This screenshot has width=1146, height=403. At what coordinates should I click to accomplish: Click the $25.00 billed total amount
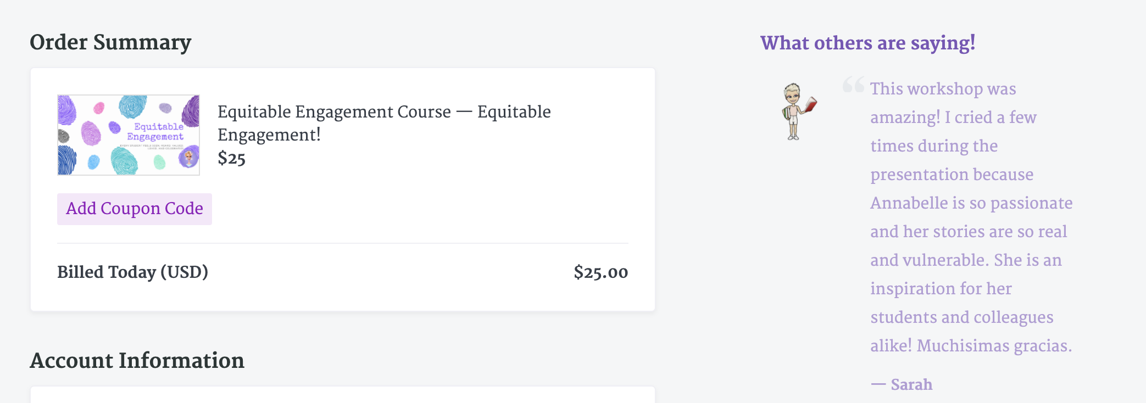click(600, 272)
